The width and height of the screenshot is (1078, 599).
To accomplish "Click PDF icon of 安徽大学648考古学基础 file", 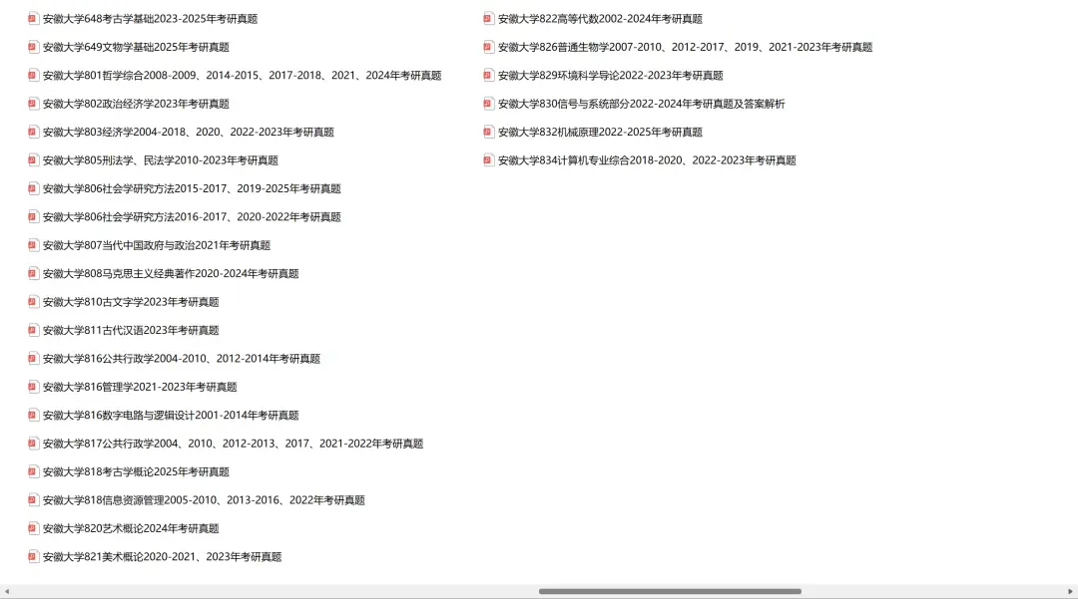I will (x=33, y=19).
